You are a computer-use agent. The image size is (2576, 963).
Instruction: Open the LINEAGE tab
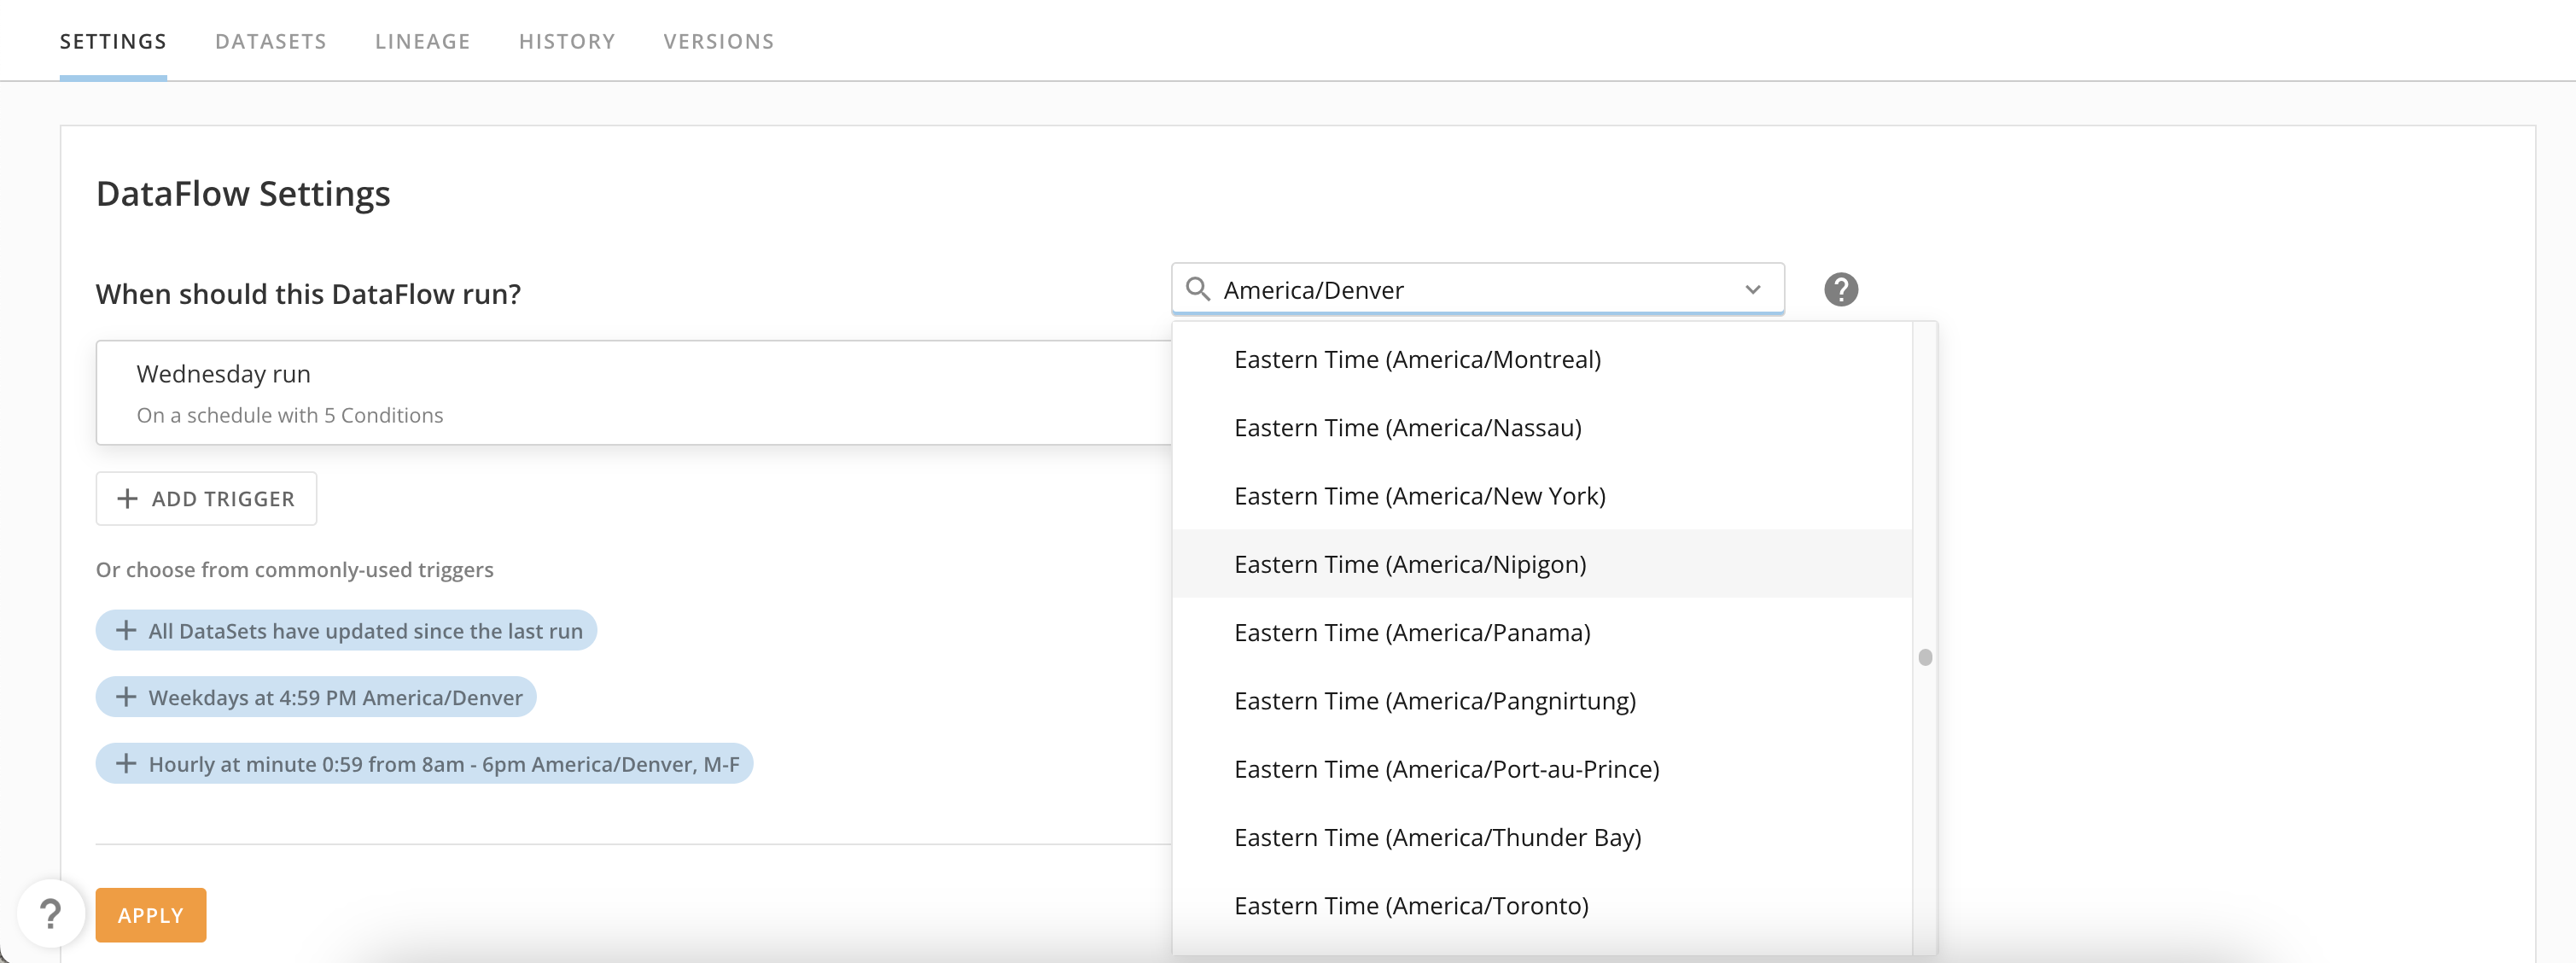coord(422,41)
